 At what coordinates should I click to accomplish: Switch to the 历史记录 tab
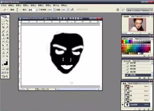[x=127, y=61]
